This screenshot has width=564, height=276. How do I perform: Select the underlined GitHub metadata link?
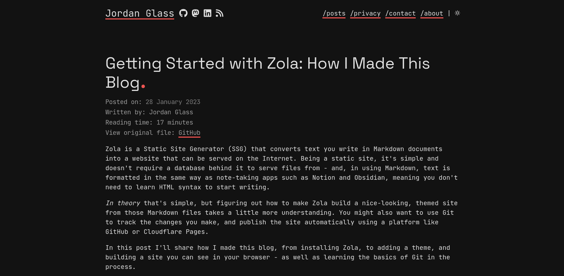pyautogui.click(x=189, y=133)
